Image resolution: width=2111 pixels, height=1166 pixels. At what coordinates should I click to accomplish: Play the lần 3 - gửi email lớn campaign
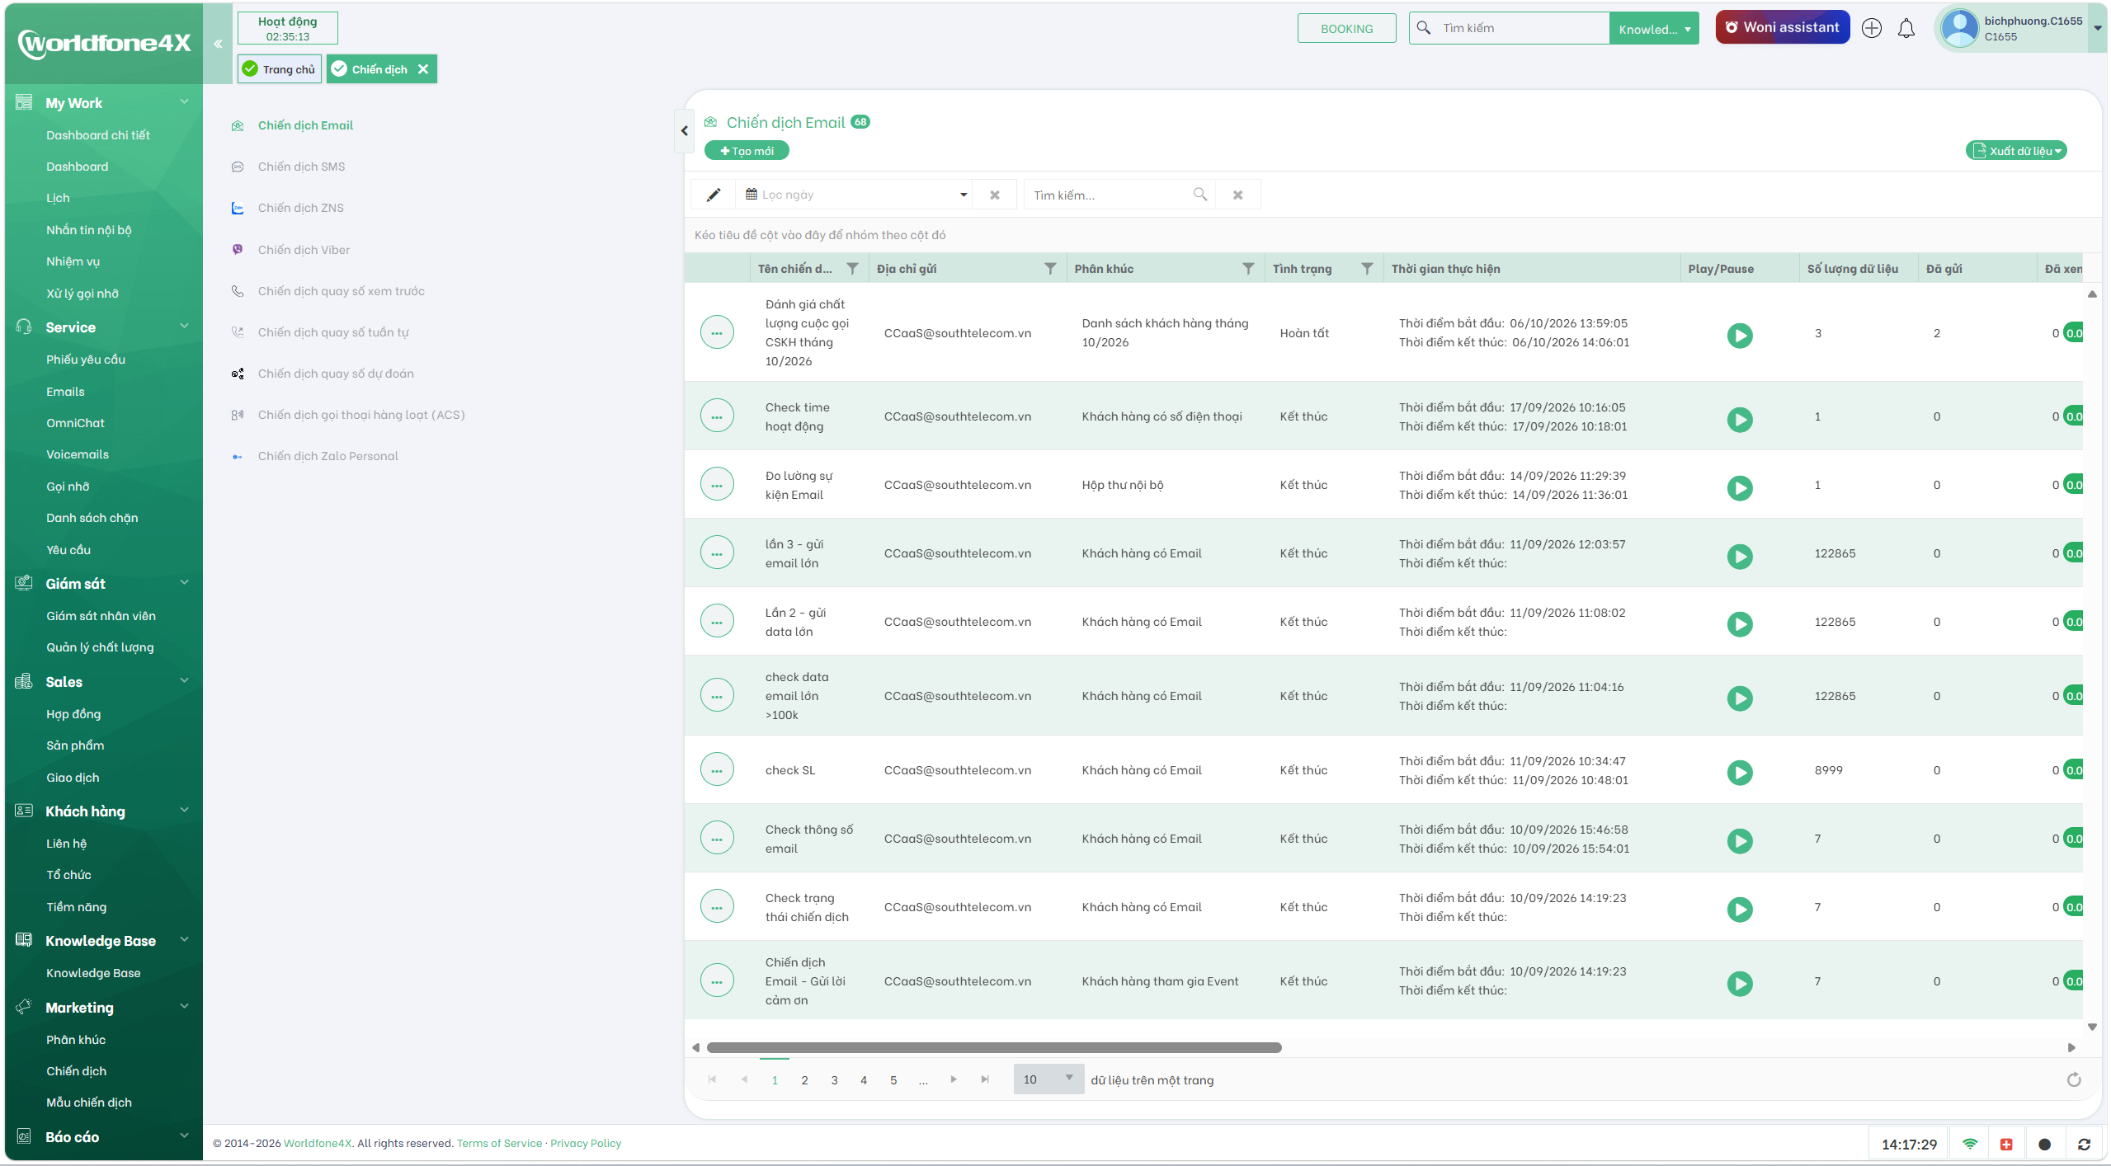point(1740,557)
